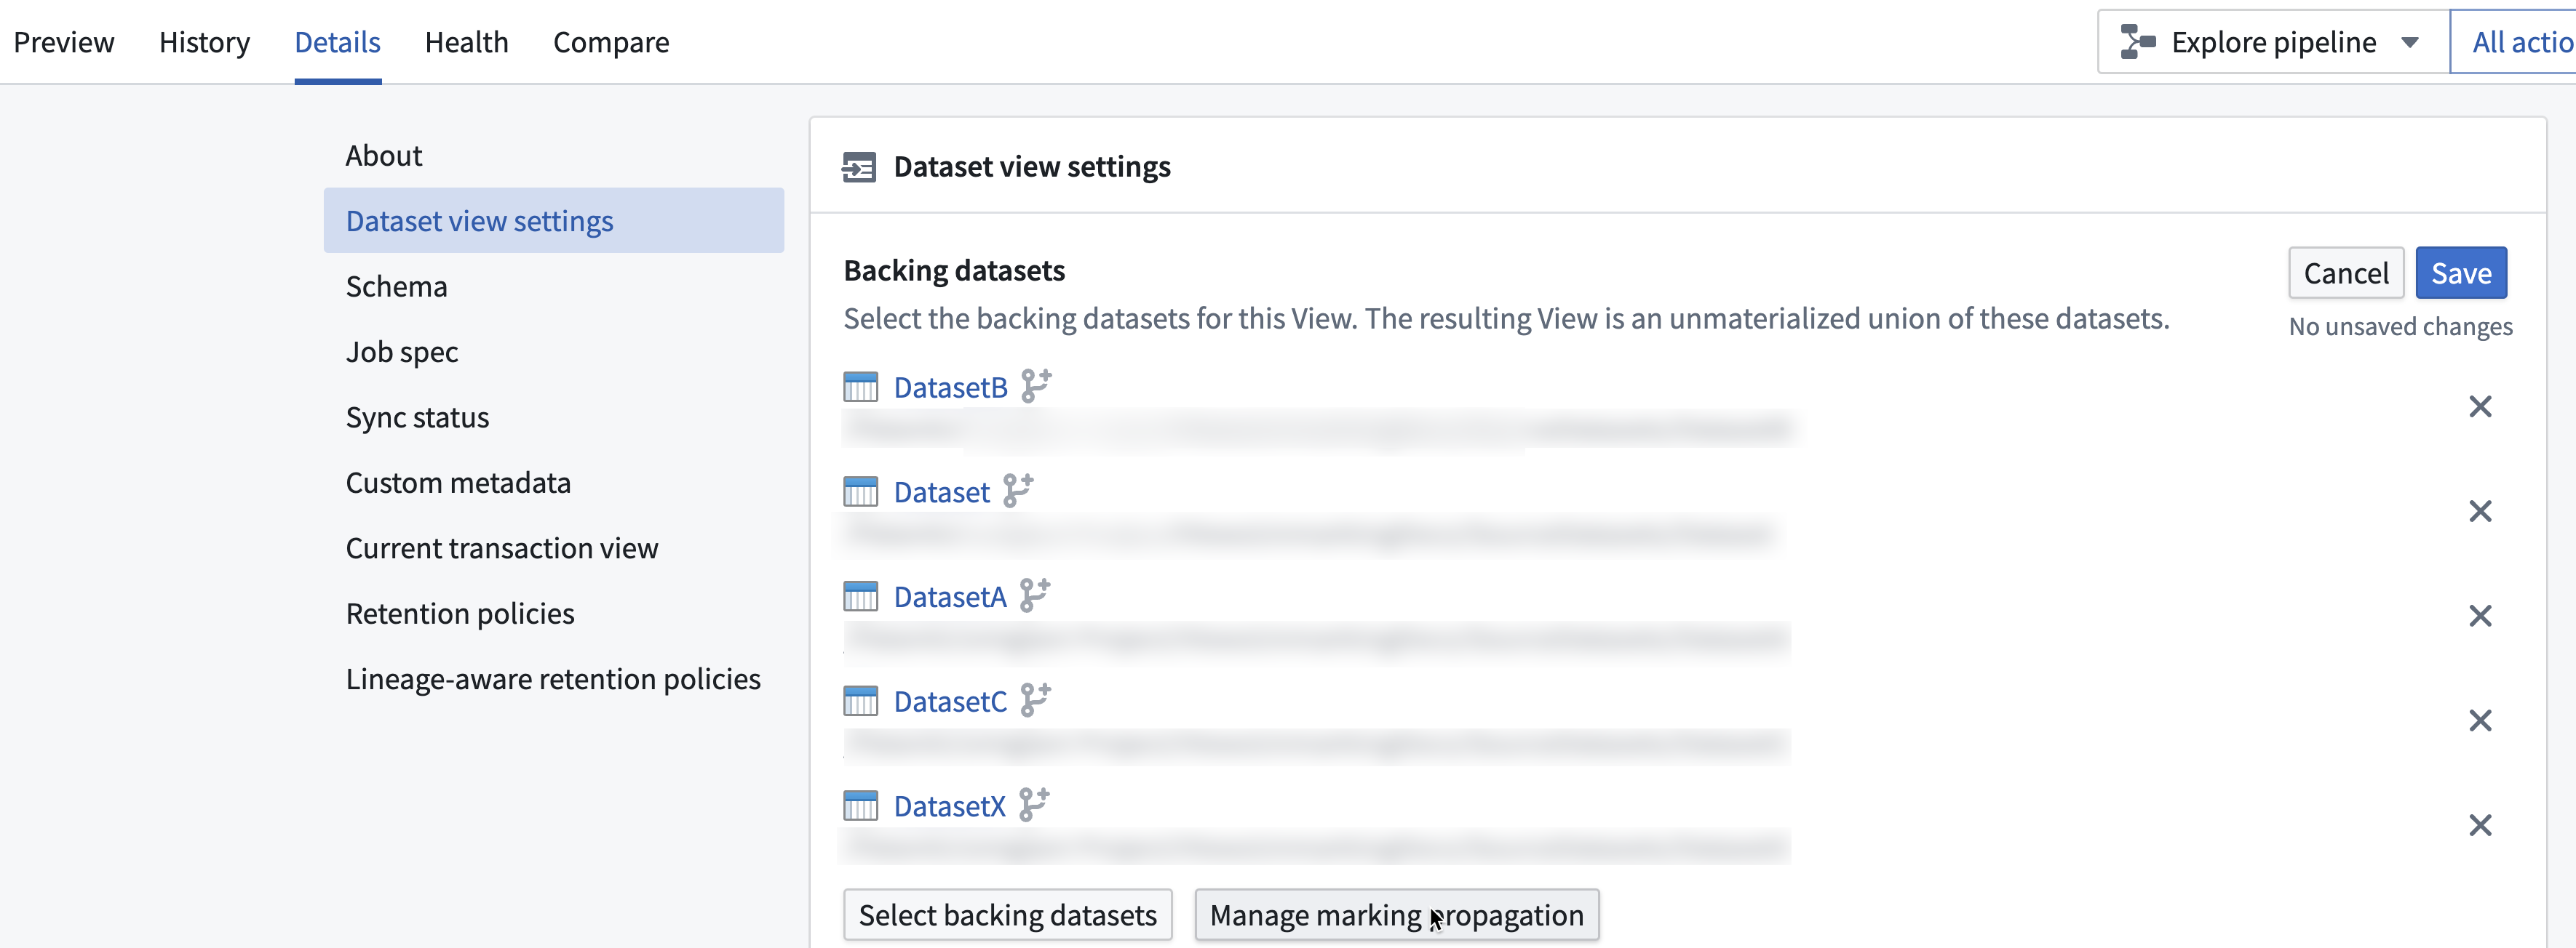Click the table icon left of DatasetB

pyautogui.click(x=860, y=387)
